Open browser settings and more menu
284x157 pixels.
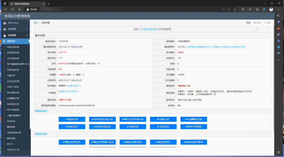point(278,9)
